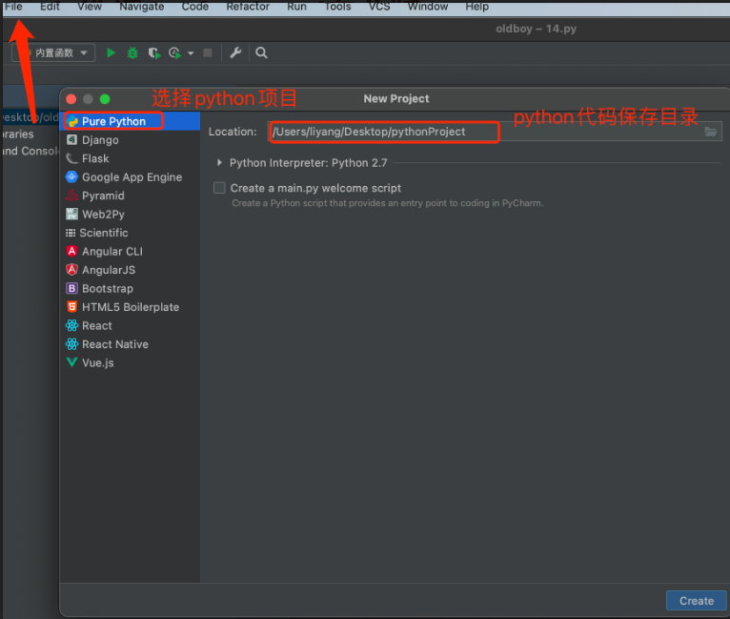The width and height of the screenshot is (730, 619).
Task: Open the Window menu
Action: tap(428, 7)
